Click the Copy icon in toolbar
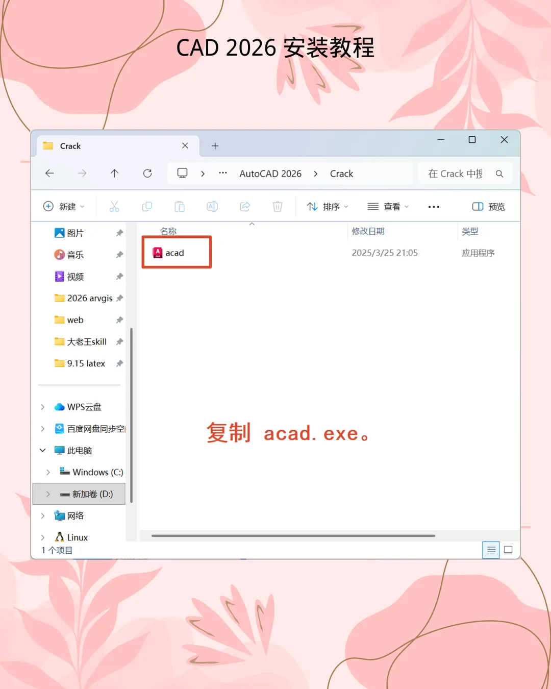The height and width of the screenshot is (689, 551). click(147, 207)
